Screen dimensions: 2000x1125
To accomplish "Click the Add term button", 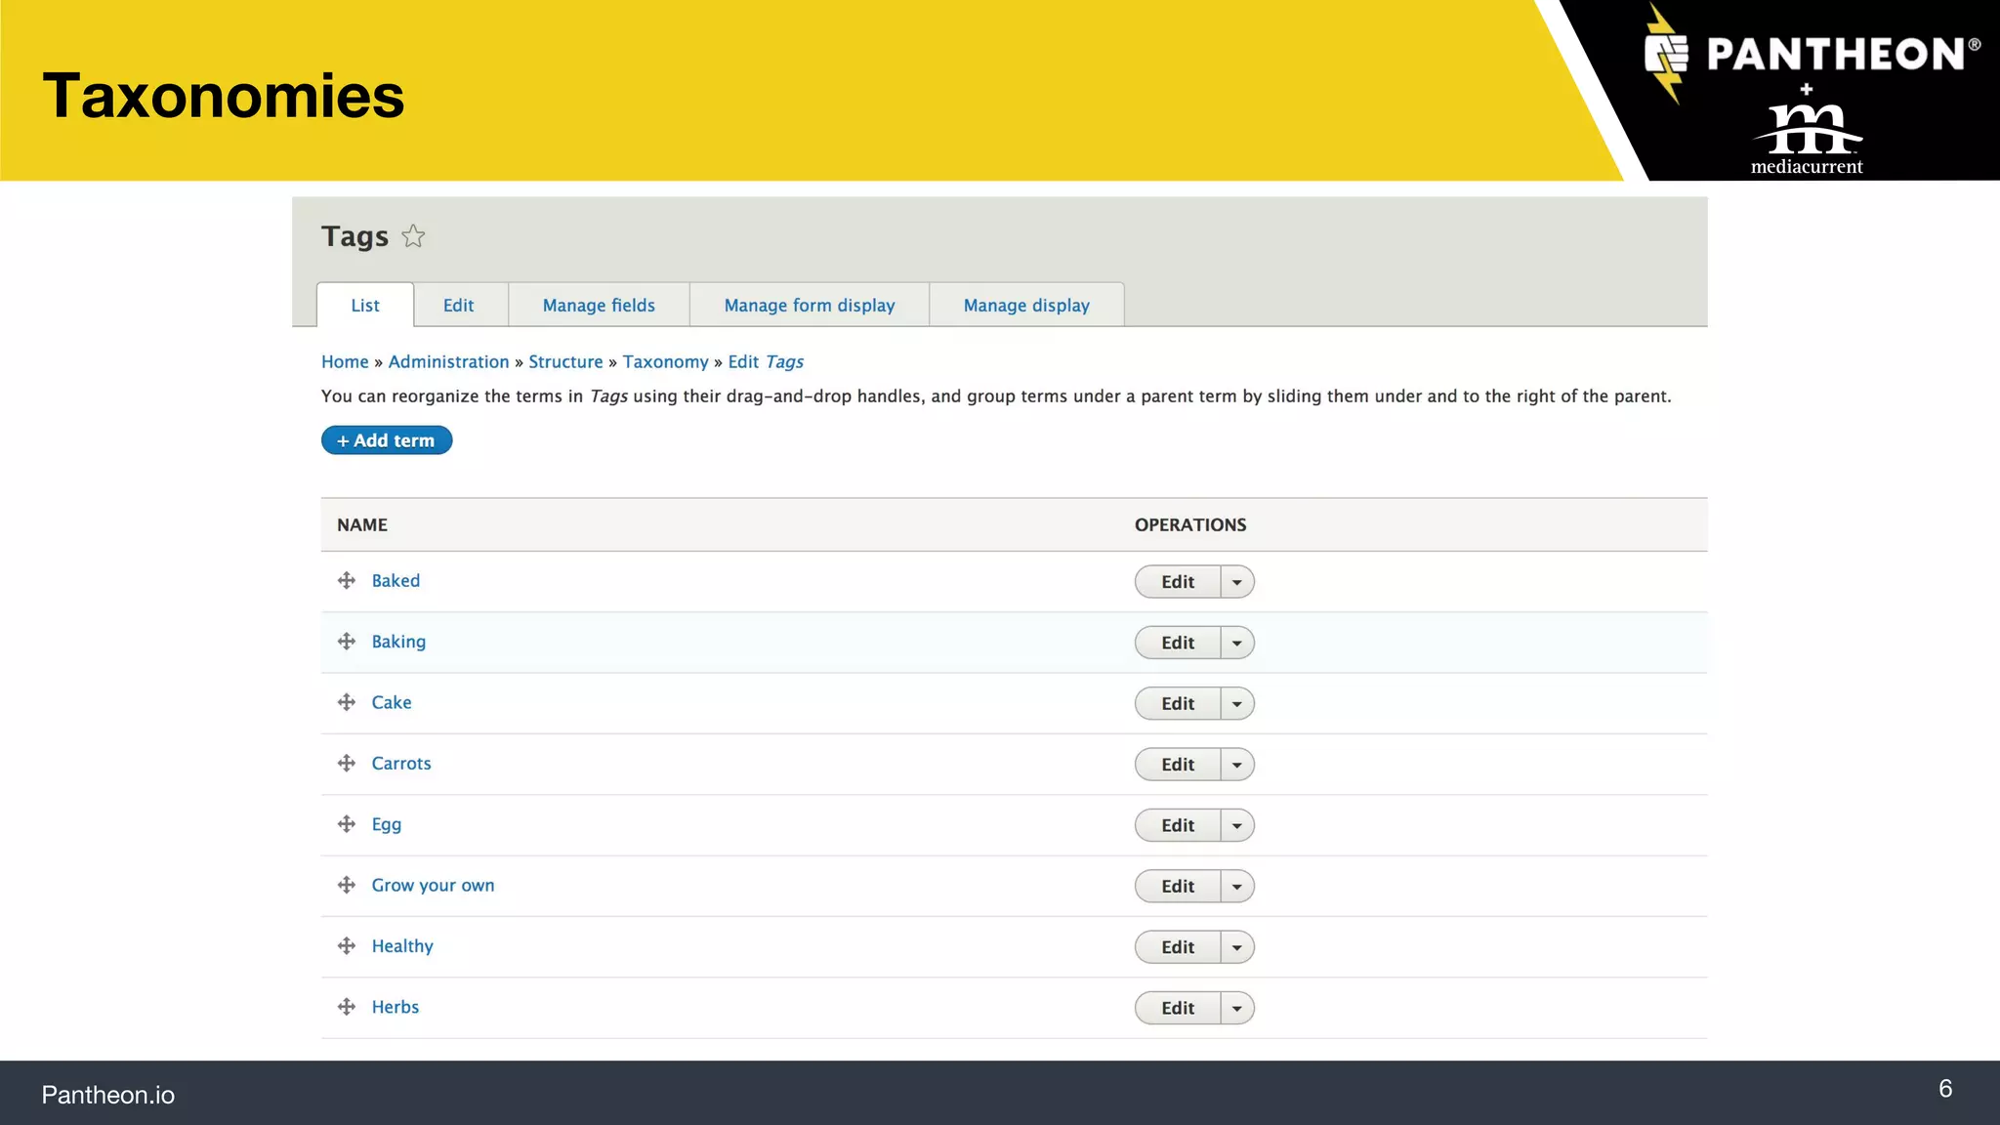I will [387, 440].
